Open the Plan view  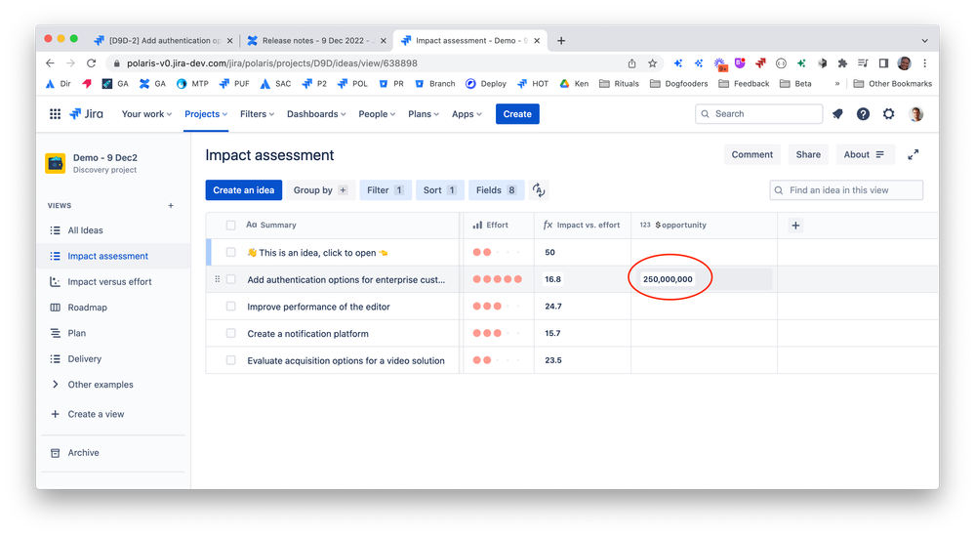click(x=76, y=333)
